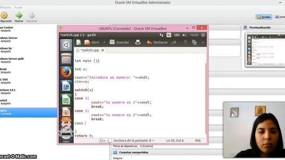Screen dimensions: 285x160
Task: Undo the last edit with Deshacer
Action: point(157,42)
